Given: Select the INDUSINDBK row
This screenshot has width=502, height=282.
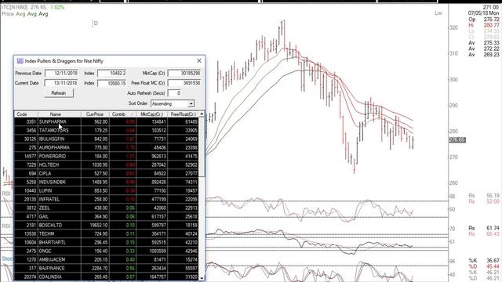Looking at the screenshot, I should (x=107, y=183).
